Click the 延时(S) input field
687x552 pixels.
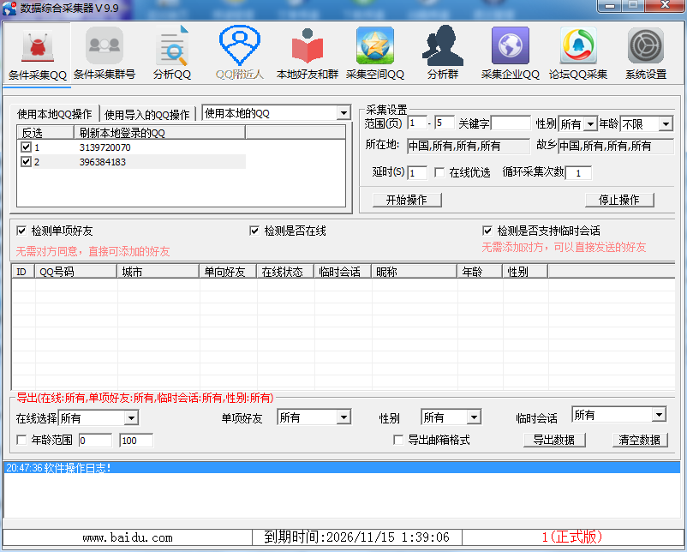pos(417,173)
